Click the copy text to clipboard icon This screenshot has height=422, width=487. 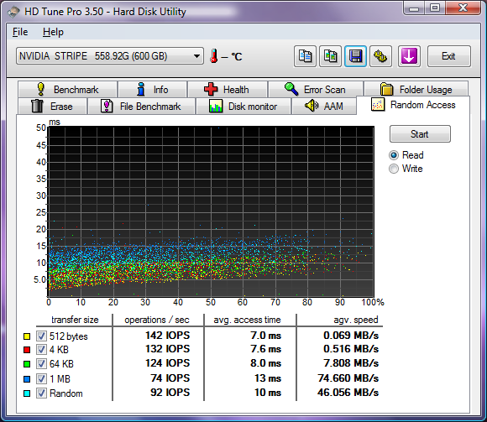point(305,56)
